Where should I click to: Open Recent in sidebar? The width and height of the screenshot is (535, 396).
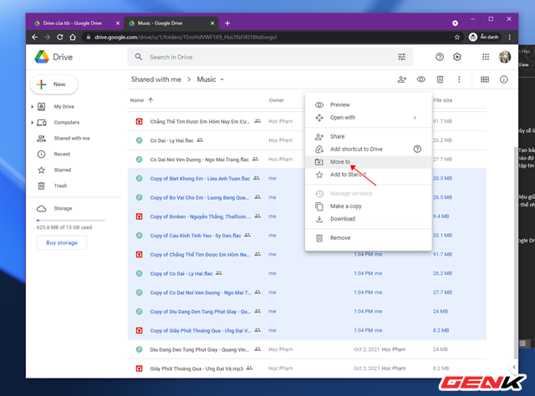62,155
